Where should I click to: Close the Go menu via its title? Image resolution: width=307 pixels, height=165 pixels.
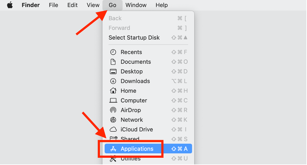click(112, 5)
